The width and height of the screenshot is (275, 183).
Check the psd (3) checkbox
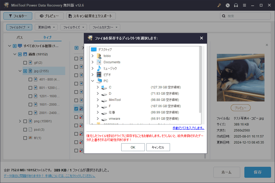pos(25,130)
